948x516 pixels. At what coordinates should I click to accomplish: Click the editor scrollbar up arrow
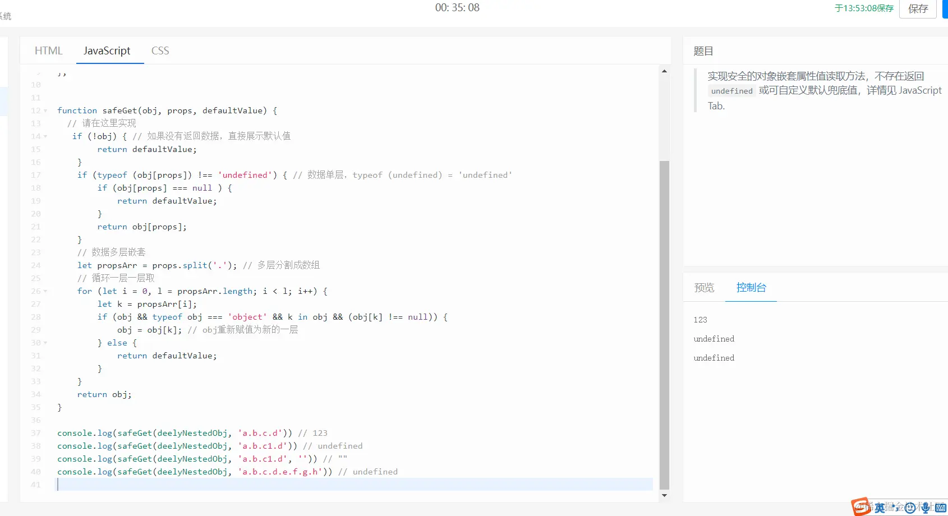click(664, 71)
